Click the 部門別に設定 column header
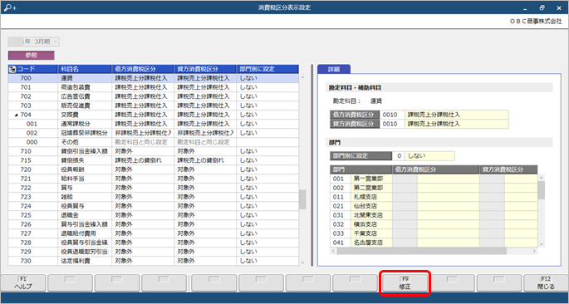Viewport: 569px width, 304px height. pyautogui.click(x=267, y=69)
